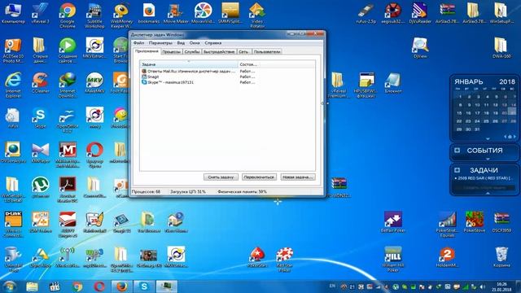Image resolution: width=521 pixels, height=293 pixels.
Task: Open the PokerStars desktop shortcut
Action: pyautogui.click(x=257, y=258)
